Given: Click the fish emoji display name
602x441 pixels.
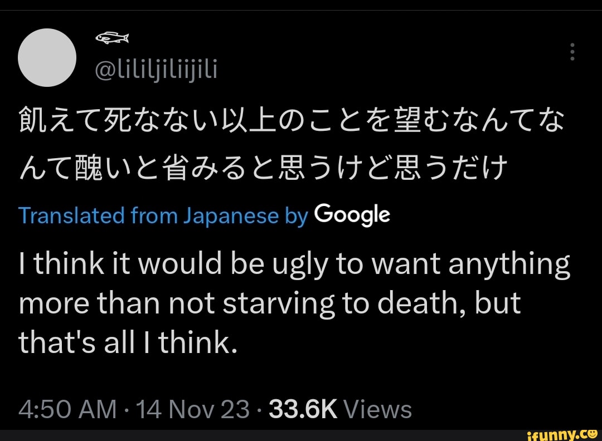Looking at the screenshot, I should [x=112, y=38].
